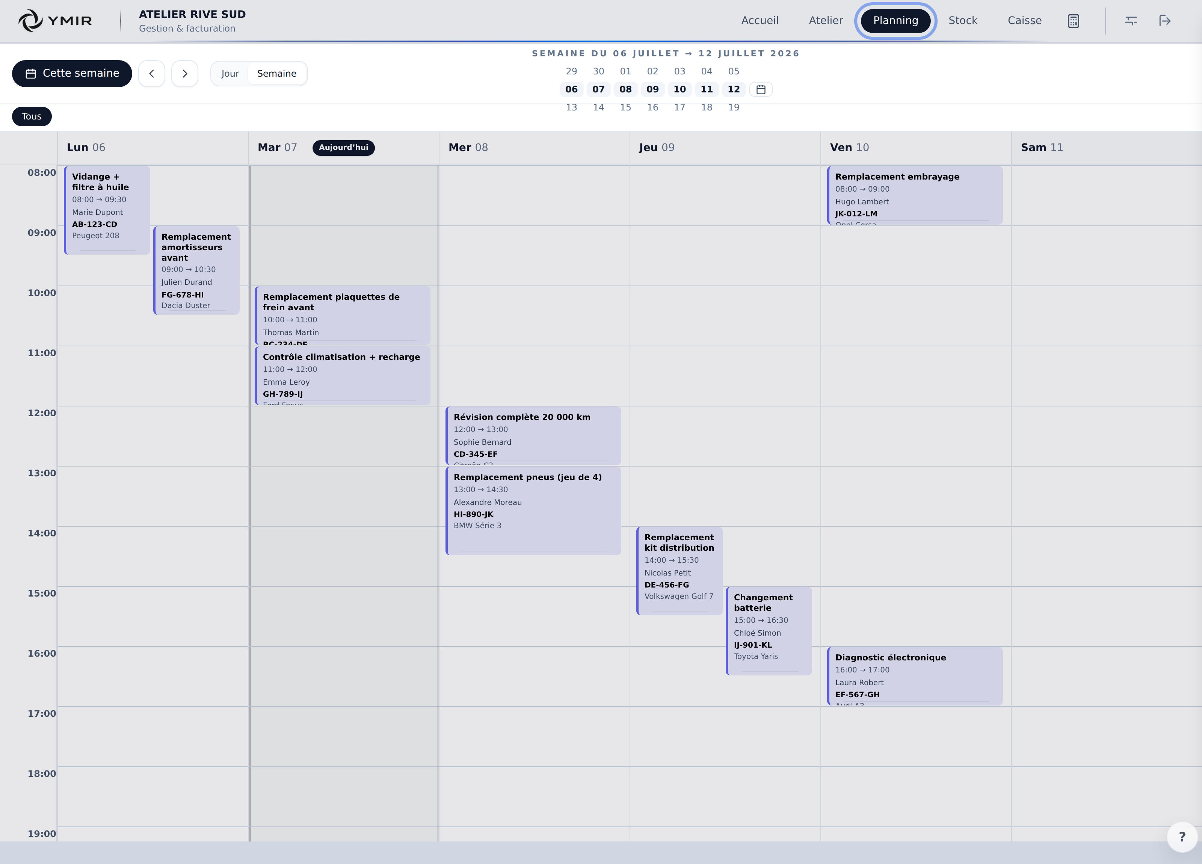Screen dimensions: 1202x864
Task: Select day 06 in mini calendar
Action: (x=571, y=89)
